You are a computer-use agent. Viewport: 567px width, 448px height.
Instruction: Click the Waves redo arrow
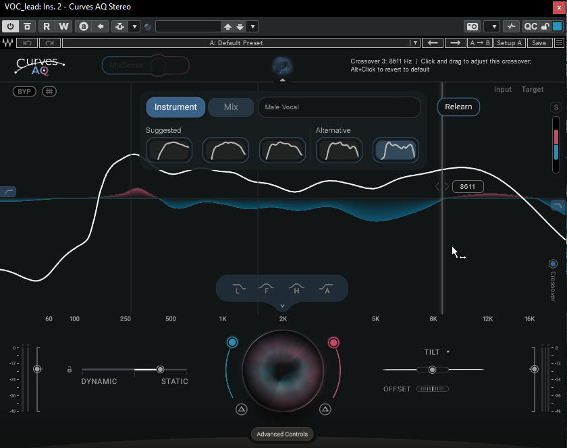click(49, 43)
